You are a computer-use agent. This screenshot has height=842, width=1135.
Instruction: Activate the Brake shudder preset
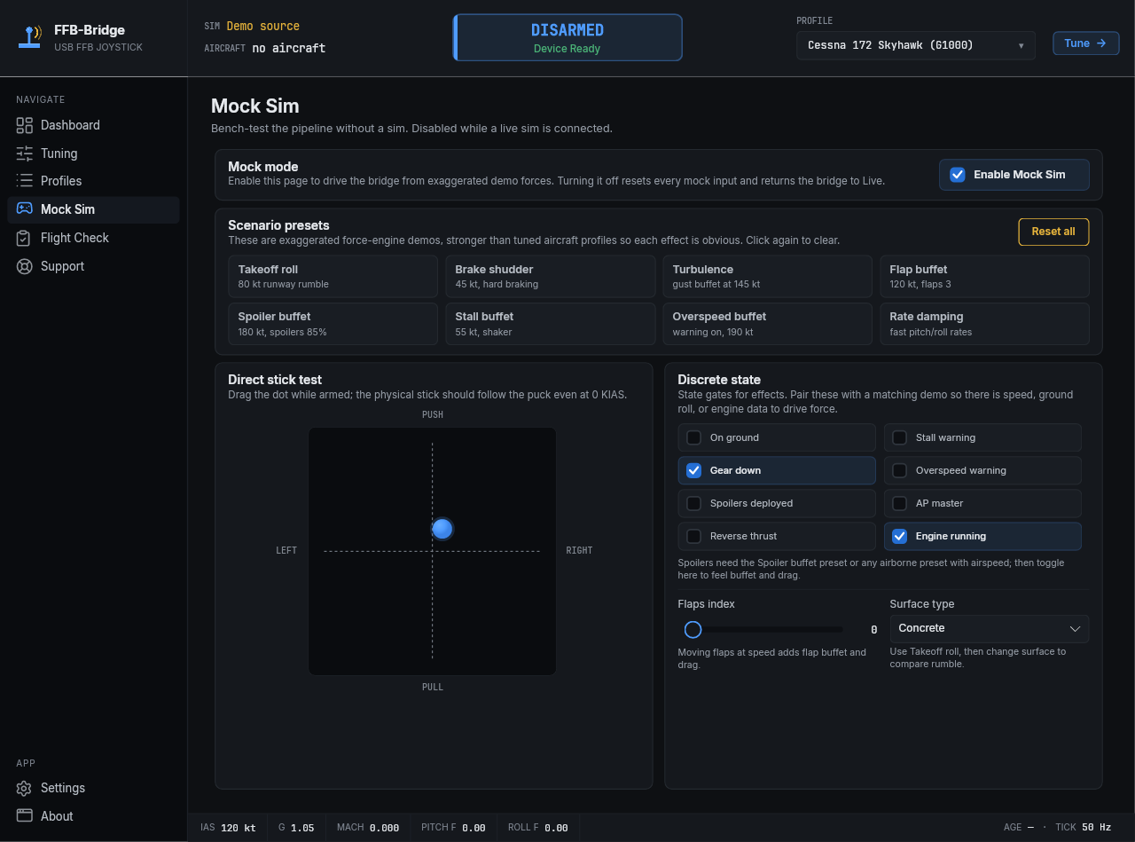[550, 276]
